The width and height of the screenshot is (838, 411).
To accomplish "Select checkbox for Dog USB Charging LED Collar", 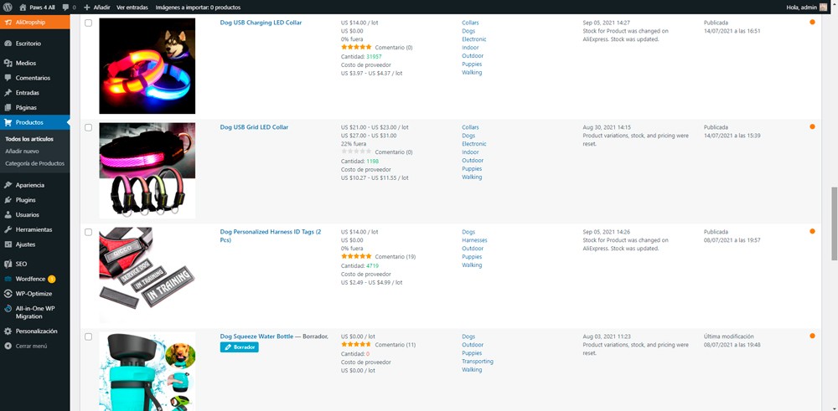I will [88, 23].
